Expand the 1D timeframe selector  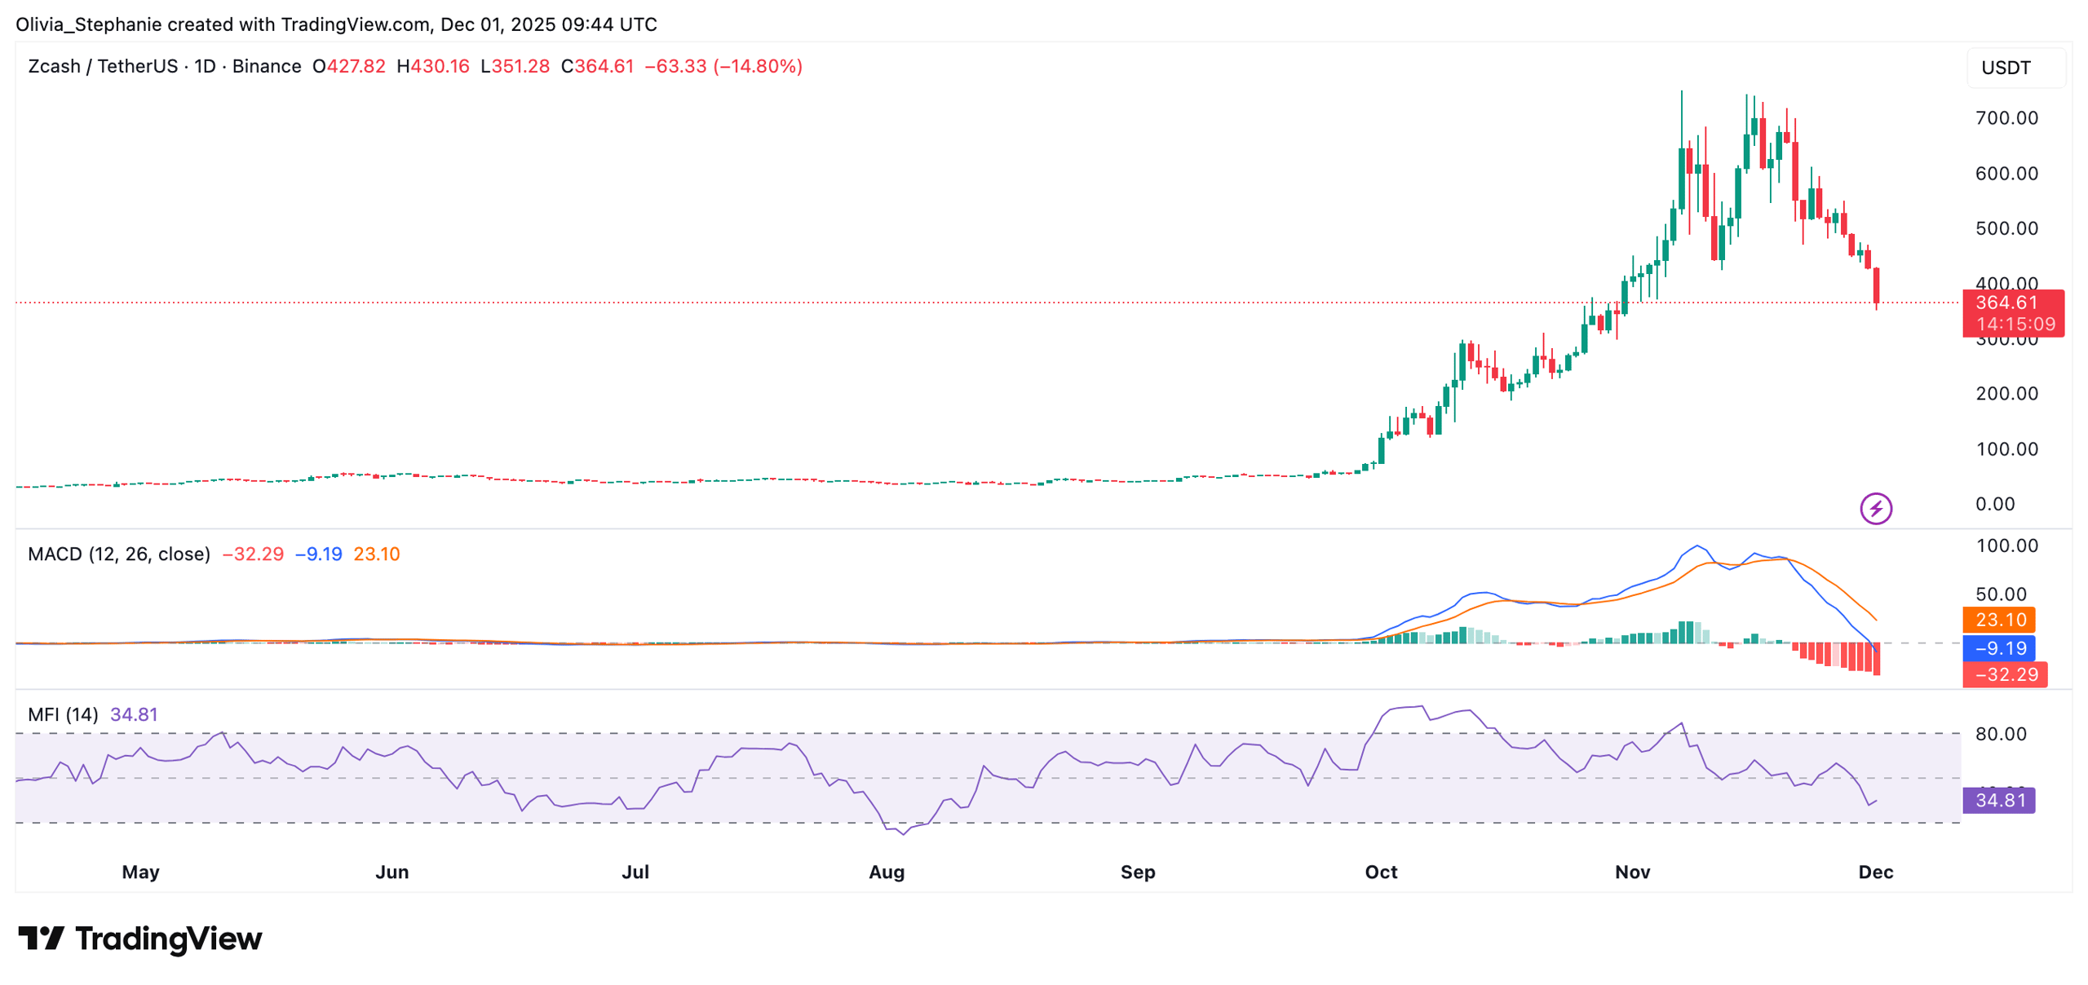[205, 66]
